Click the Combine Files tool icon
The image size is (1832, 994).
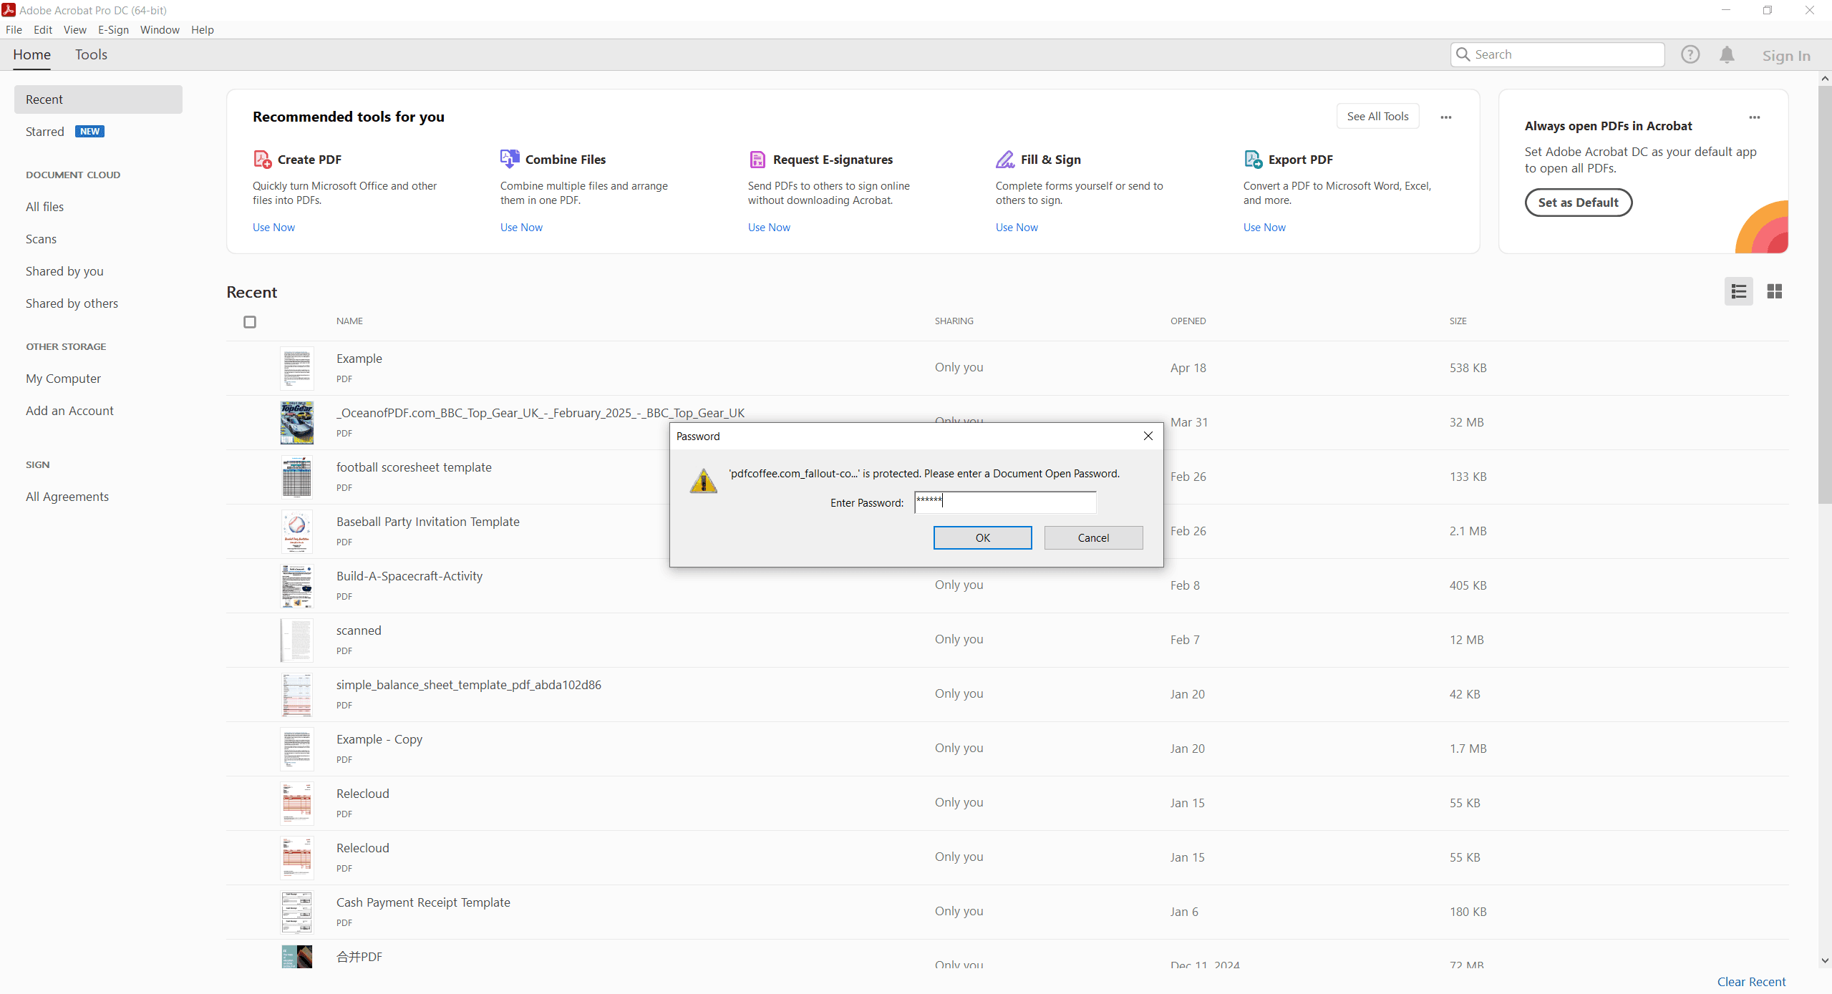pos(510,159)
